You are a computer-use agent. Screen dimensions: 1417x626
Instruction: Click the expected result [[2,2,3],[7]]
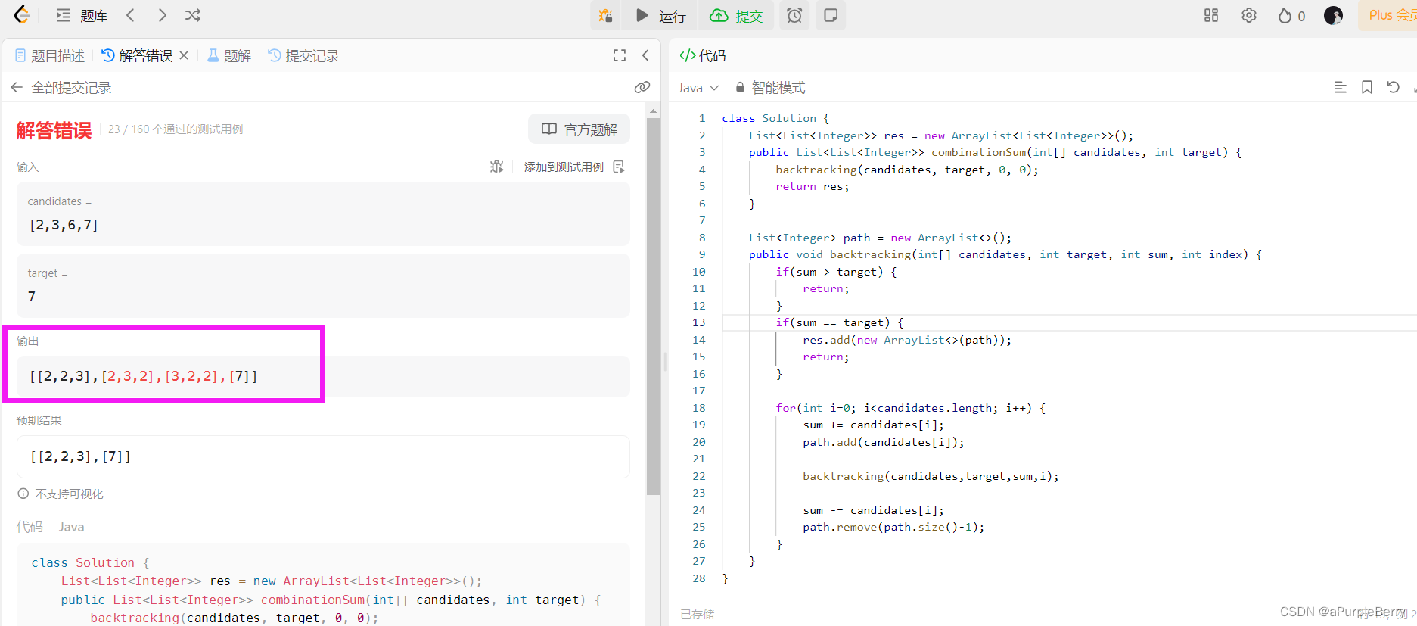click(x=80, y=456)
